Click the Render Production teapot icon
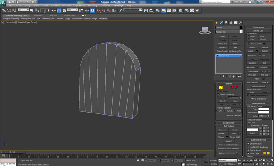This screenshot has height=166, width=274. (197, 10)
